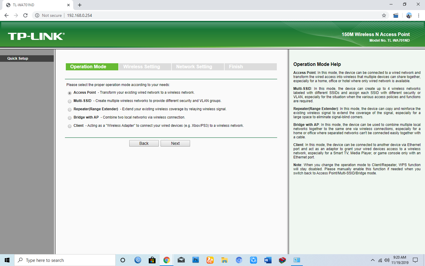
Task: Open the Quick Setup sidebar item
Action: tap(27, 59)
